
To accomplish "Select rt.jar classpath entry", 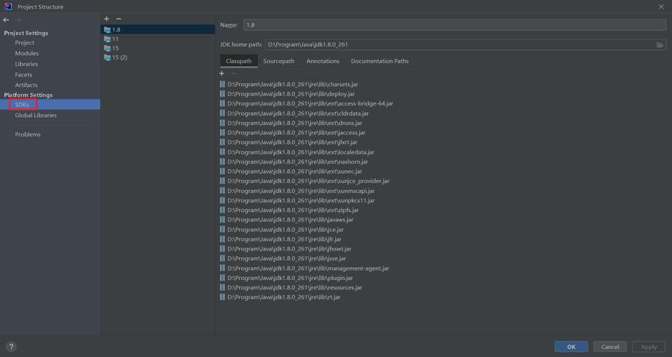I will pos(280,297).
